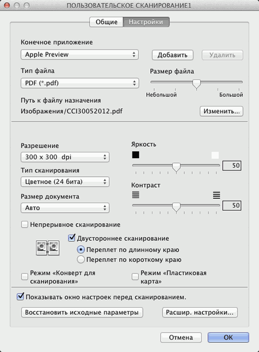Click the low contrast lines icon
Screen dimensions: 259x352
point(136,194)
